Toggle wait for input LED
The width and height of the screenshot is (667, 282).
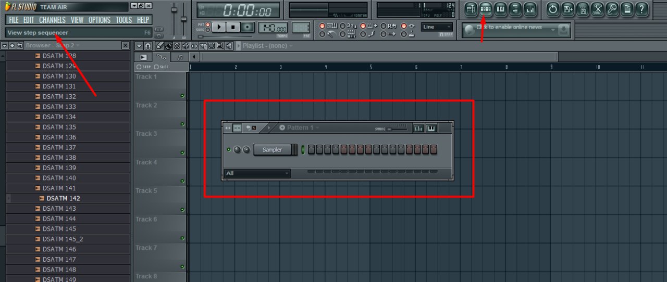[342, 34]
